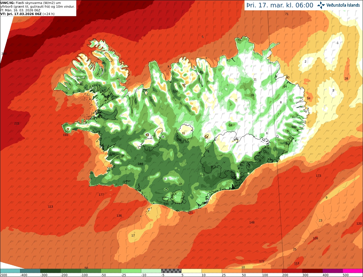Click the '130' value near Reykjanes
Viewport: 363px width, 277px height.
[x=112, y=154]
